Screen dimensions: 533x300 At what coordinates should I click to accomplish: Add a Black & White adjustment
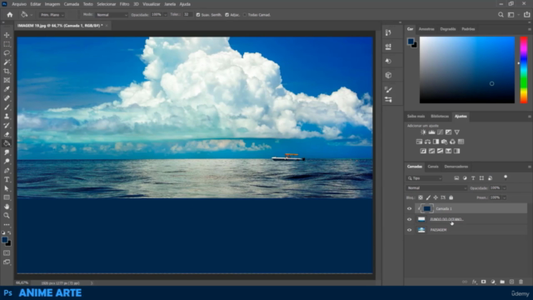pyautogui.click(x=436, y=142)
